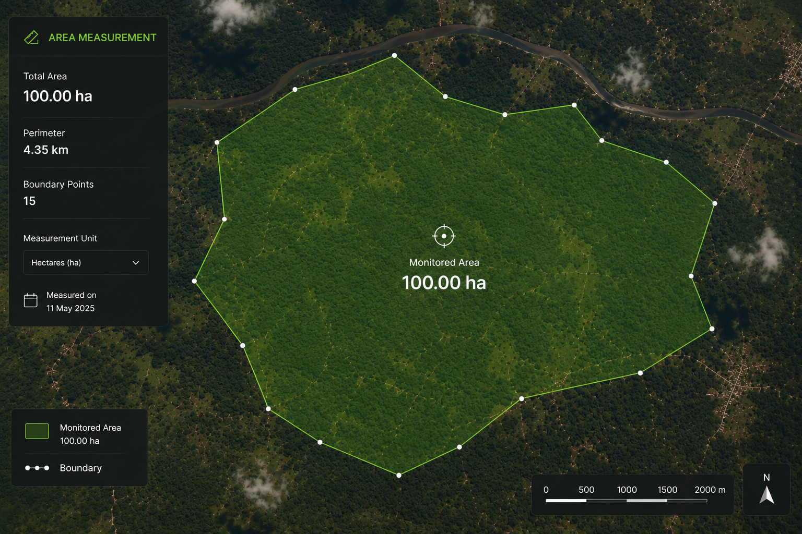Image resolution: width=802 pixels, height=534 pixels.
Task: Open the Measurement Unit Hectares dropdown
Action: click(86, 262)
